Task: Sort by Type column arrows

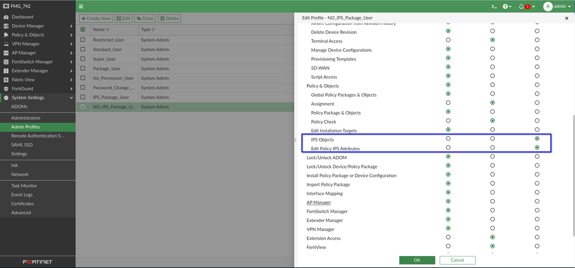Action: pyautogui.click(x=153, y=29)
